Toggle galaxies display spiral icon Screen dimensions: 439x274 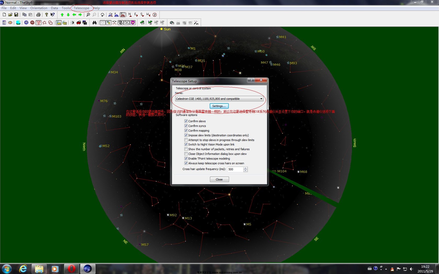121,22
